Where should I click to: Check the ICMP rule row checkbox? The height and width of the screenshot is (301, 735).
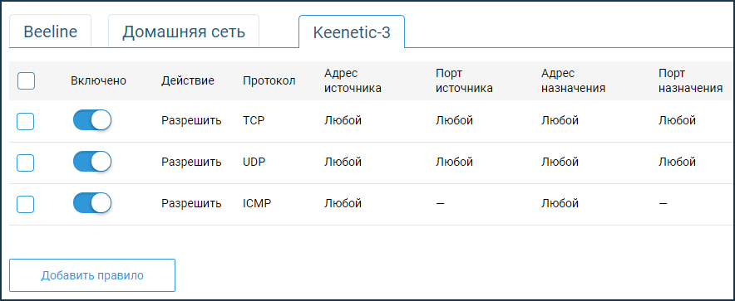point(25,204)
